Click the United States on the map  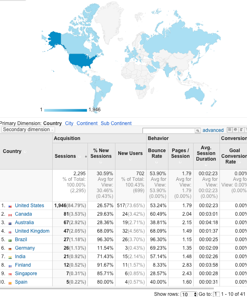[81, 60]
